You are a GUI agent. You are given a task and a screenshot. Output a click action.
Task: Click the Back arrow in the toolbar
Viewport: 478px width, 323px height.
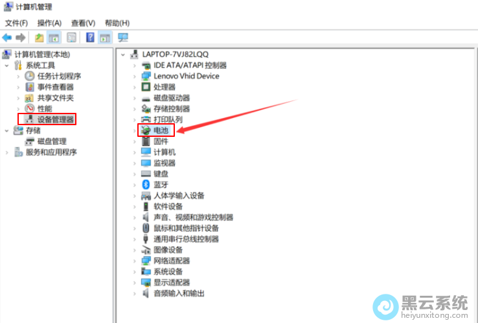coord(7,38)
